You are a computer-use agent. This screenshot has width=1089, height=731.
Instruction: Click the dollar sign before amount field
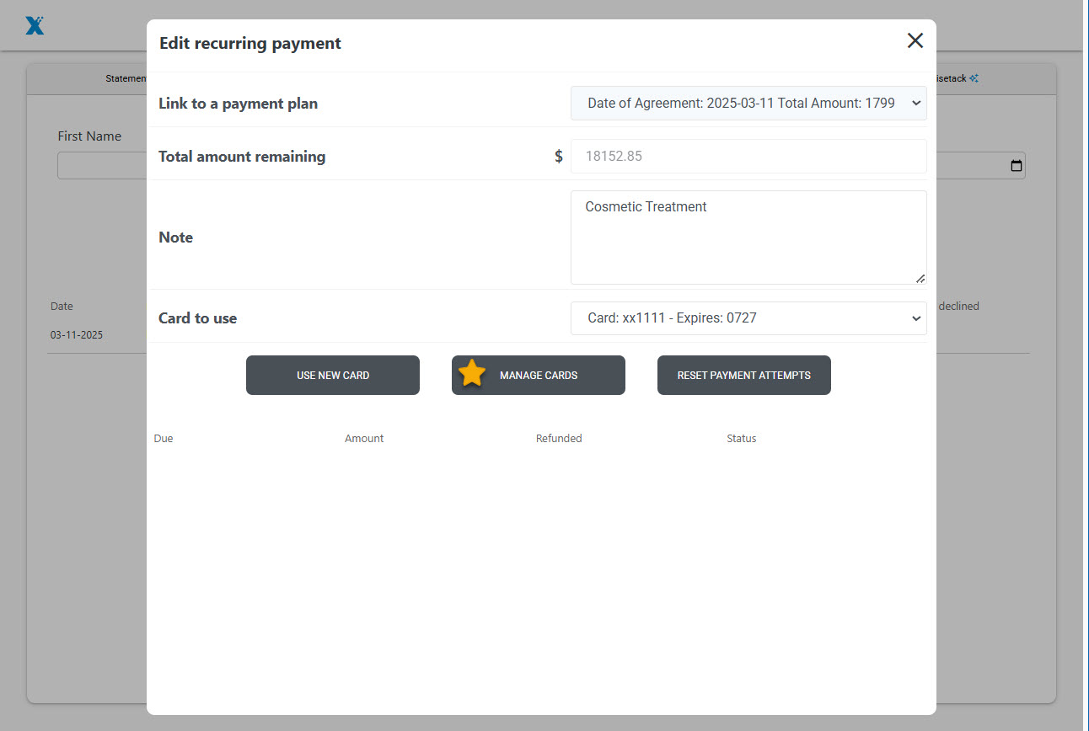point(558,156)
